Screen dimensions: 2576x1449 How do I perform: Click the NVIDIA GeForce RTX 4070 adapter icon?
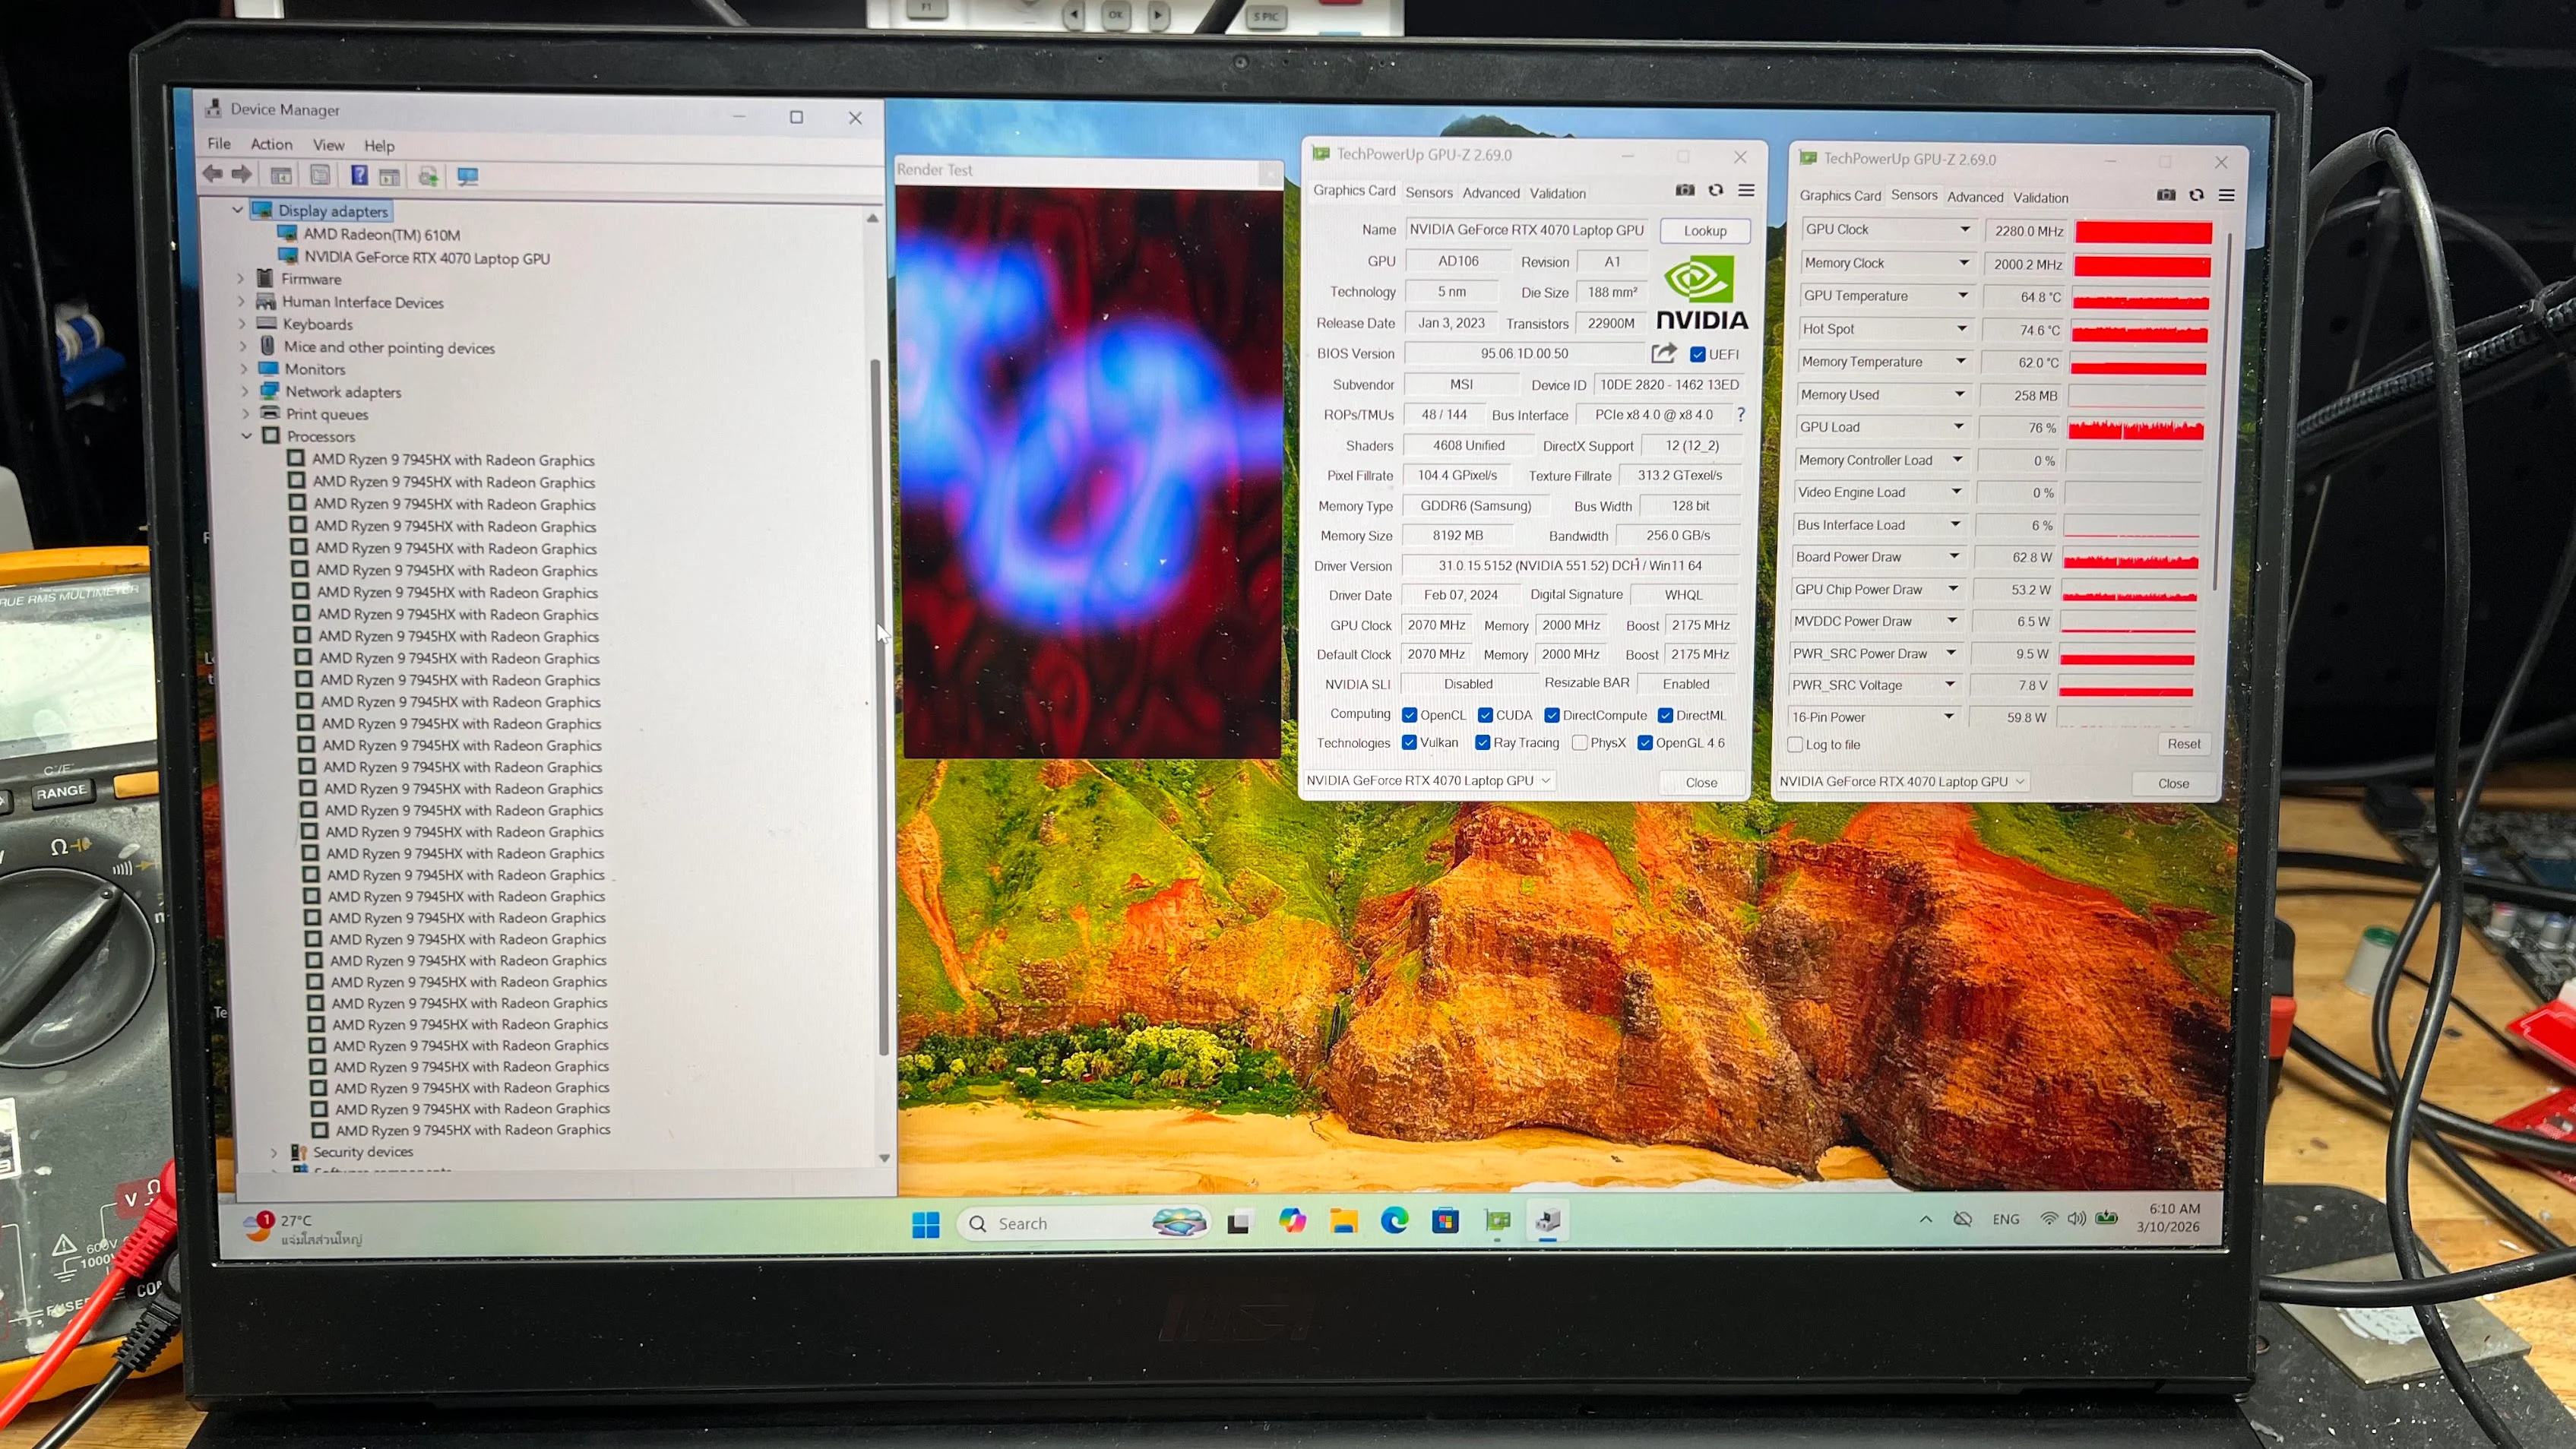[x=289, y=257]
